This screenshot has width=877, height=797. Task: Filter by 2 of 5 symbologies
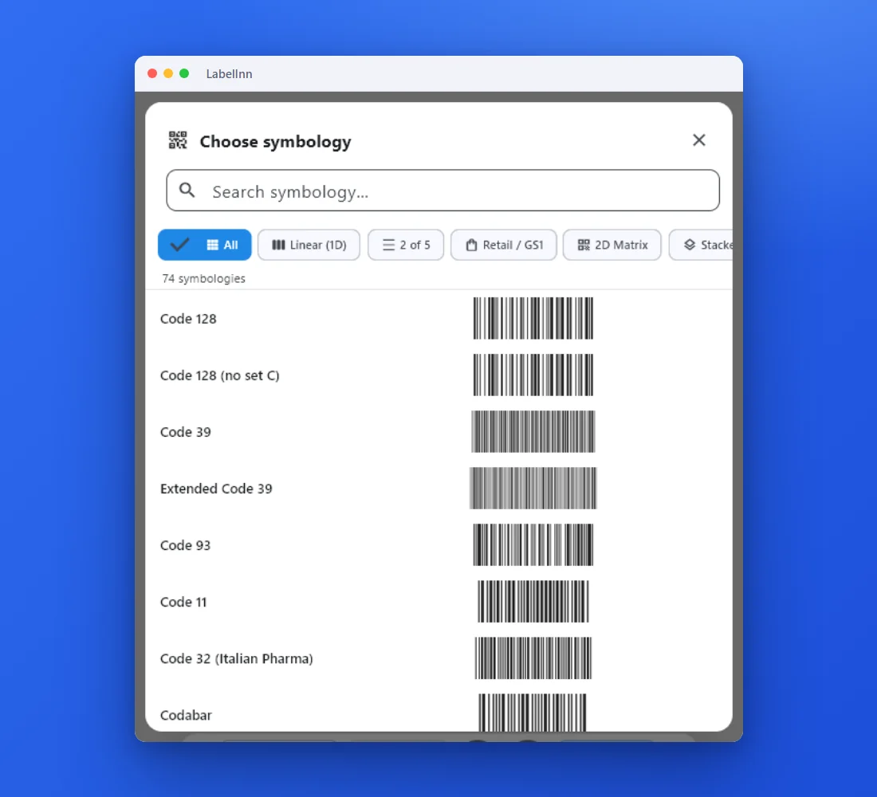(x=406, y=245)
